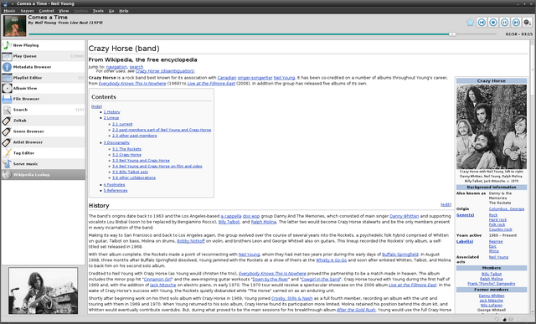Viewport: 536px width, 324px height.
Task: Click the Live Rust album cover thumbnail
Action: coord(15,26)
